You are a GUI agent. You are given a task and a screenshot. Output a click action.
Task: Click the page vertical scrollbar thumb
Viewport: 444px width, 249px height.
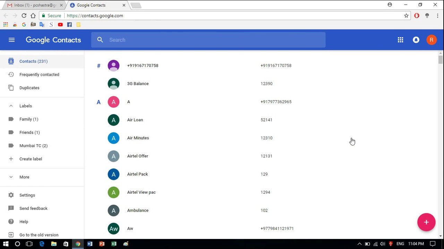coord(440,59)
